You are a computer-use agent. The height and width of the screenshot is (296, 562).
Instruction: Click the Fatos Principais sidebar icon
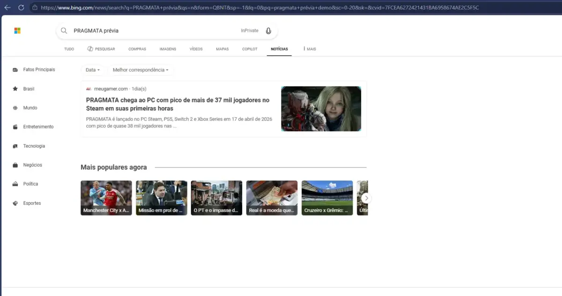[x=15, y=70]
